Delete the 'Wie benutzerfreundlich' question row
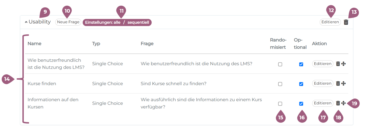 [x=338, y=64]
